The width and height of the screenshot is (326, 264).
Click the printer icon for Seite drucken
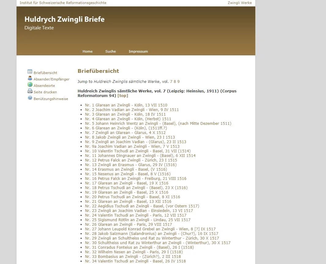[30, 91]
